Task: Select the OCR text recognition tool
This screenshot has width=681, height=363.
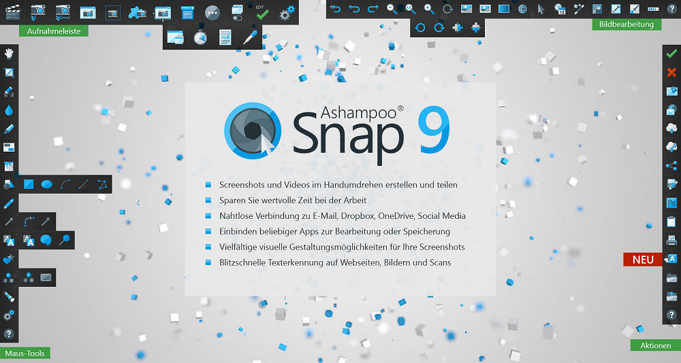Action: (225, 38)
